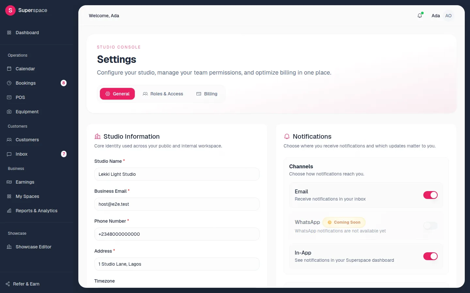Click the POS sidebar icon
470x293 pixels.
(9, 97)
